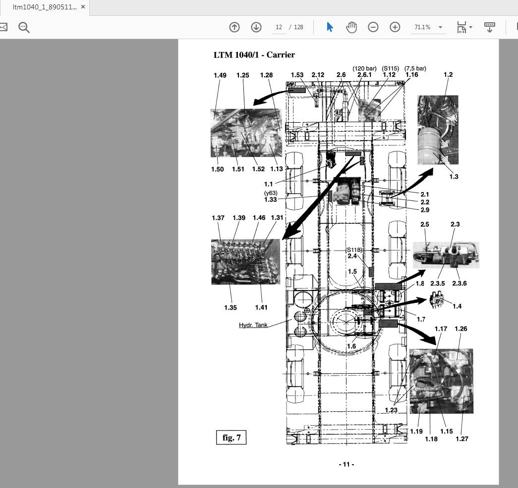Click the '(S118)' annotation
518x488 pixels.
click(354, 250)
